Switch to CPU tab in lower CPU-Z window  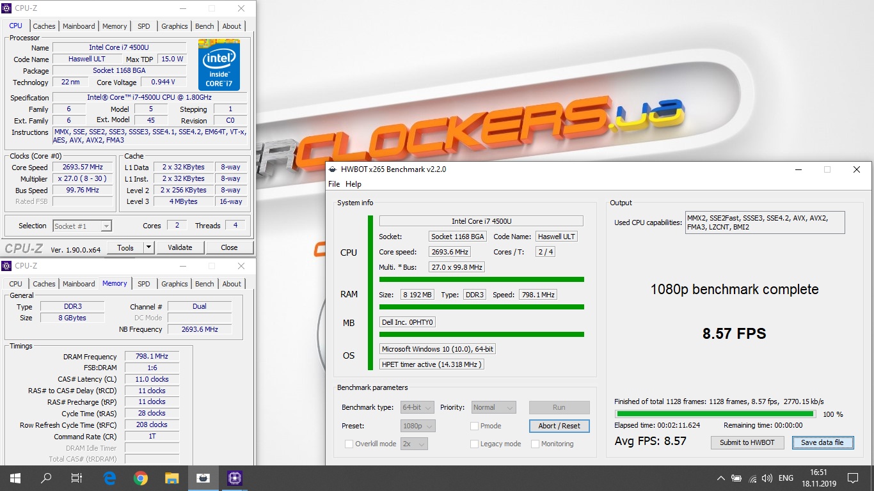tap(16, 284)
